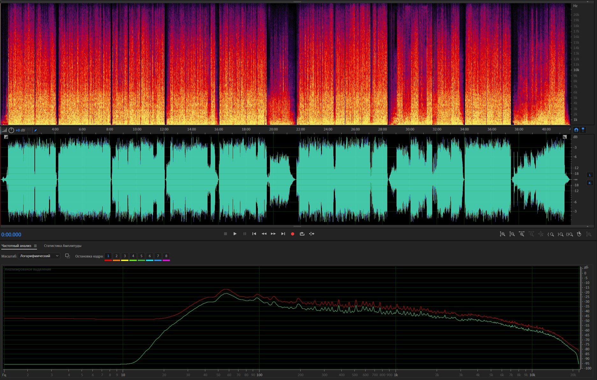The image size is (597, 380).
Task: Click the scan selection icon beside Масштаб
Action: [67, 256]
